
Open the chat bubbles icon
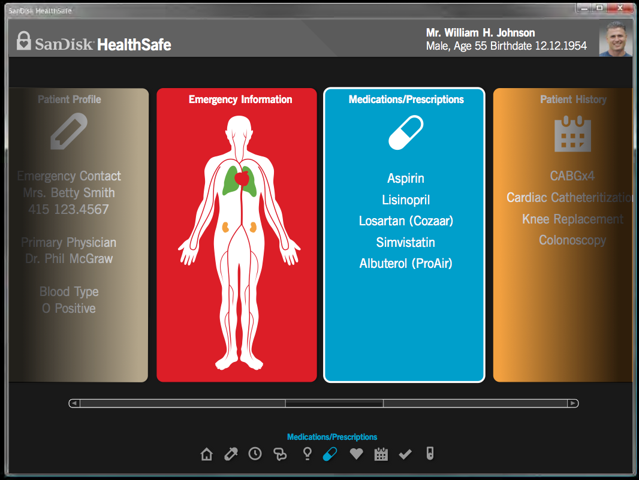(280, 454)
